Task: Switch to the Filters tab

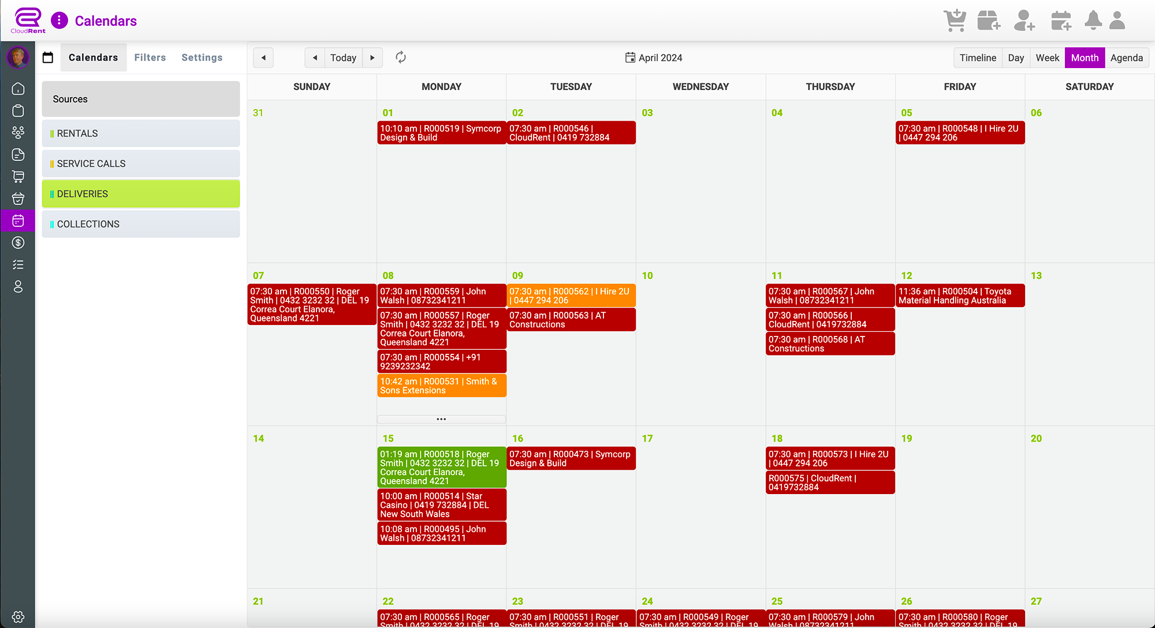Action: point(150,57)
